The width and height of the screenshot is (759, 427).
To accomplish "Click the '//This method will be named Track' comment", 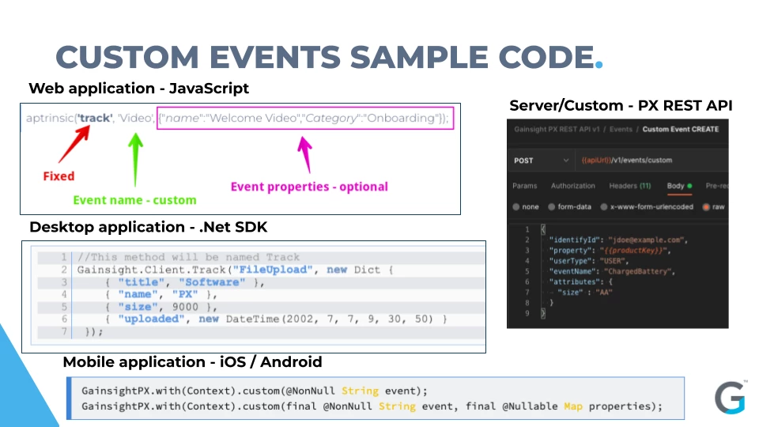I will pos(188,257).
